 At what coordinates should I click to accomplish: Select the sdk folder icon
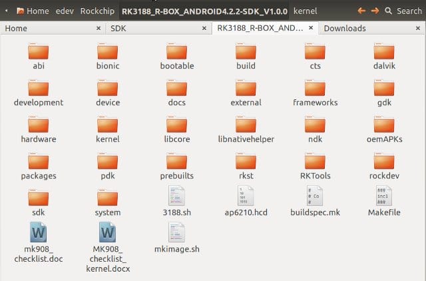coord(39,198)
